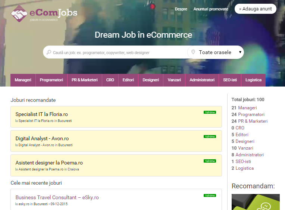Select the Manageri category tab
The width and height of the screenshot is (285, 210).
click(23, 80)
